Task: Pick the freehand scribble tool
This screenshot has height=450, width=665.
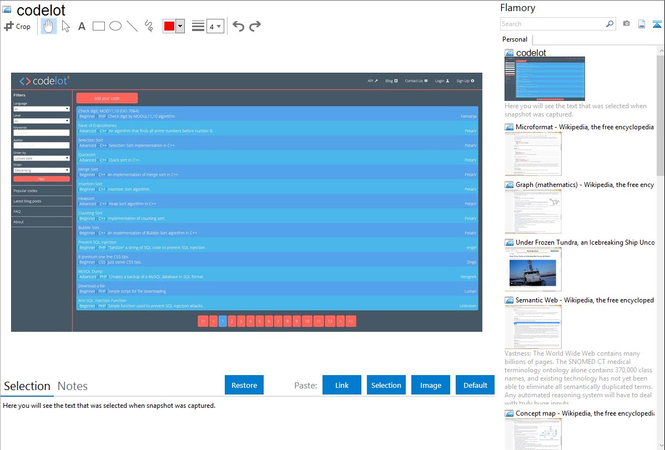Action: (149, 26)
